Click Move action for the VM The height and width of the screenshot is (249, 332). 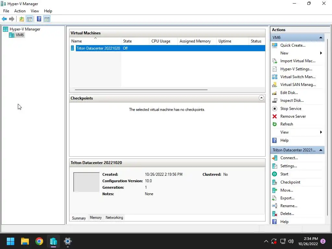[x=287, y=190]
